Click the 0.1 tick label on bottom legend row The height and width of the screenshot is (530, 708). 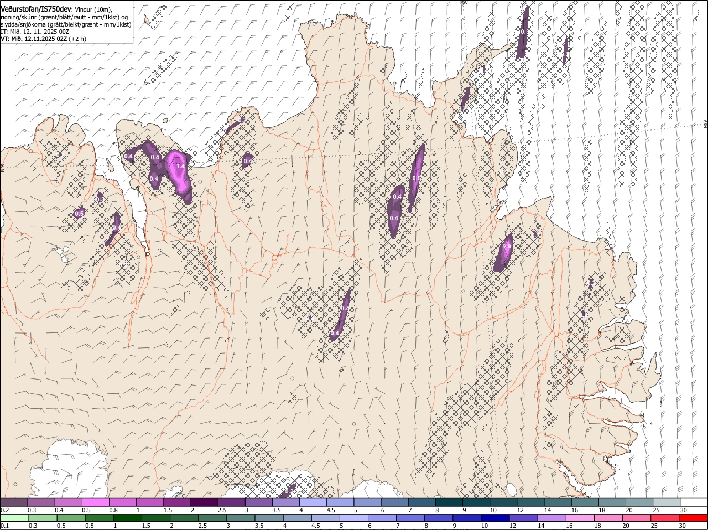(x=4, y=527)
